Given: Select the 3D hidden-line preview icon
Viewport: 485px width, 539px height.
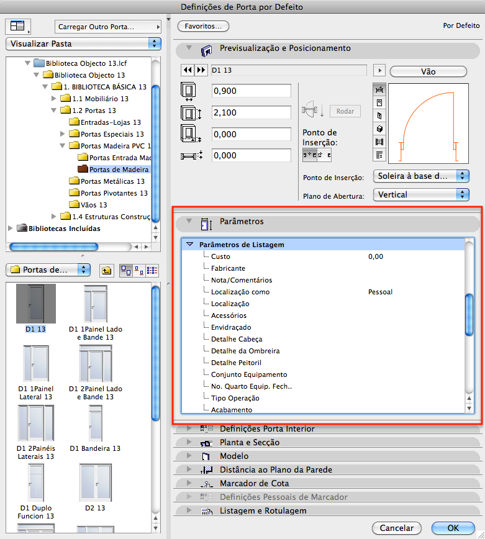Looking at the screenshot, I should point(379,116).
